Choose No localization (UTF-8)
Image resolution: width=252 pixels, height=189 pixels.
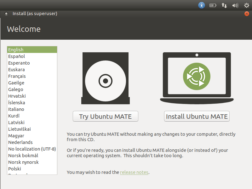click(x=32, y=149)
